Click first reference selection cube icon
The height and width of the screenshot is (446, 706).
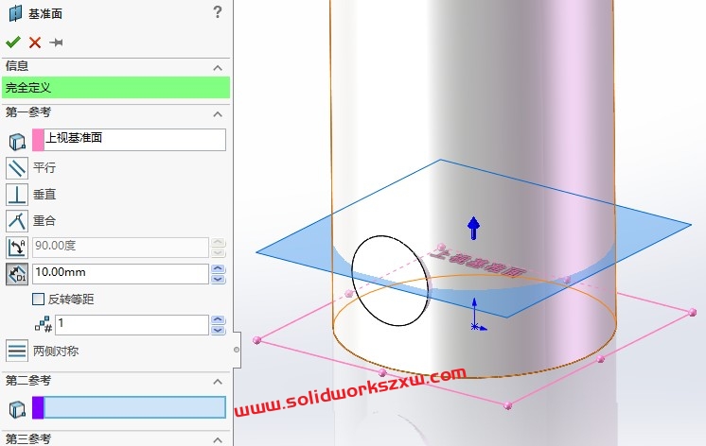17,141
